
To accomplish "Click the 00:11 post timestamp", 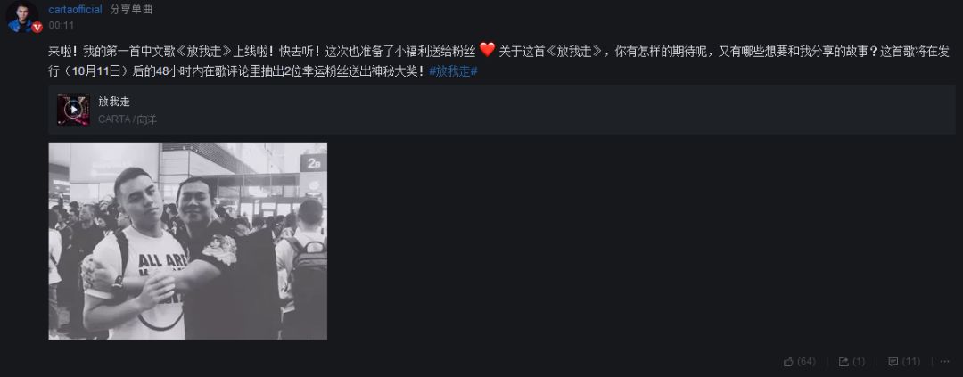I will (61, 26).
